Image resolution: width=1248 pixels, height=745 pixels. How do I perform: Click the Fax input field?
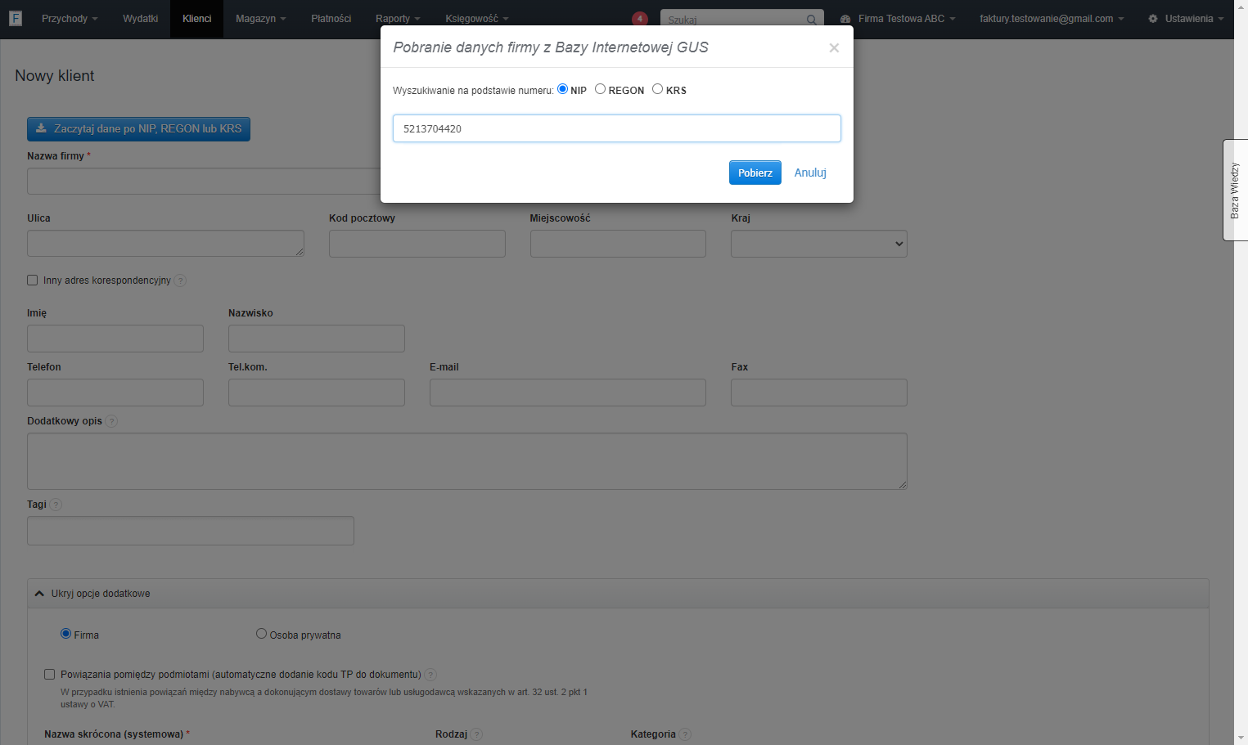[x=819, y=393]
